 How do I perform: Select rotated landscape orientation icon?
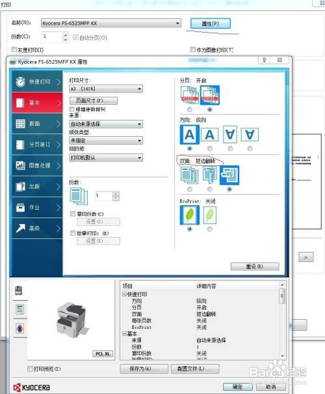250,135
